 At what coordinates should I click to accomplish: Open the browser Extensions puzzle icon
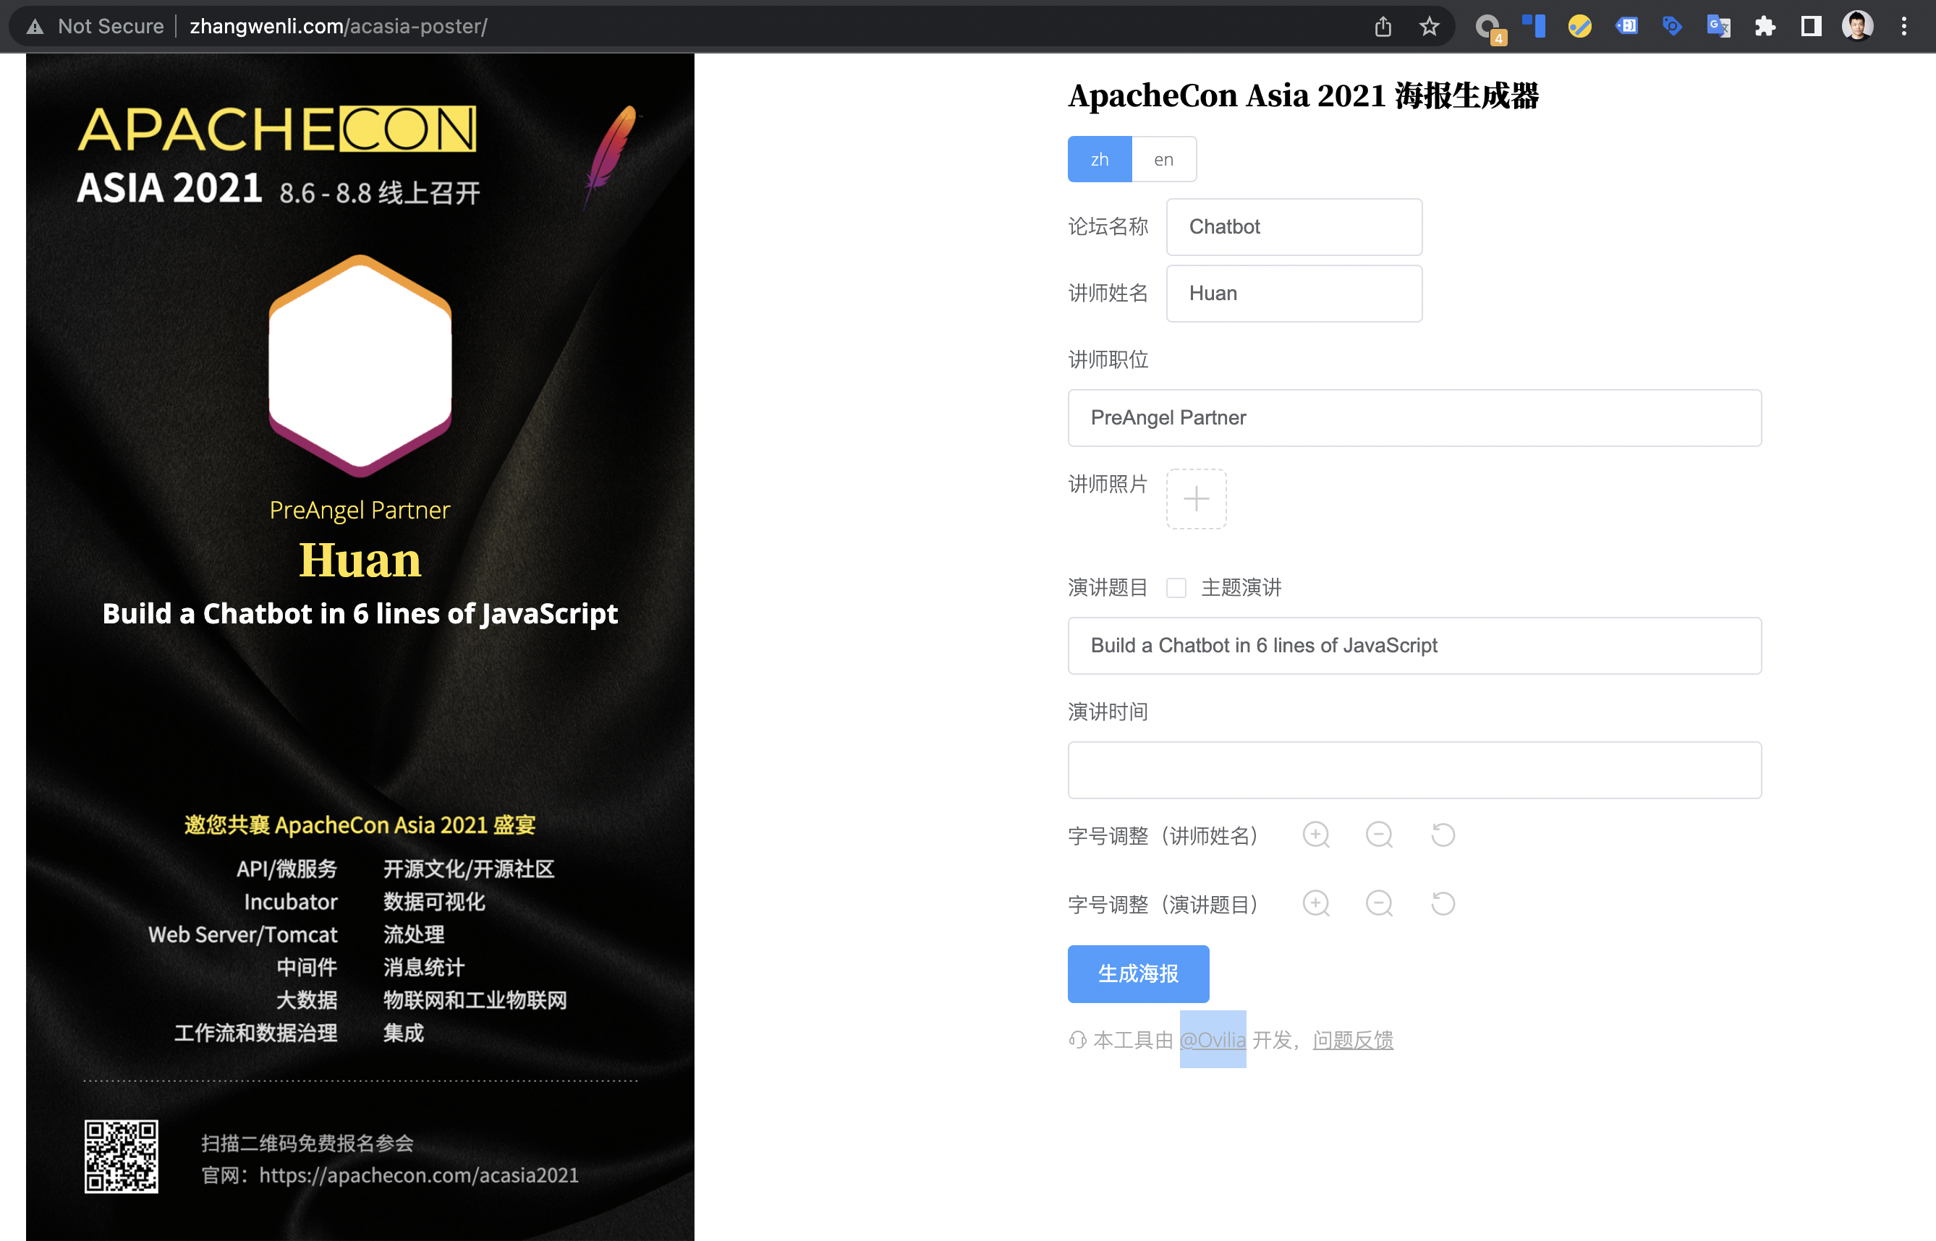coord(1765,27)
